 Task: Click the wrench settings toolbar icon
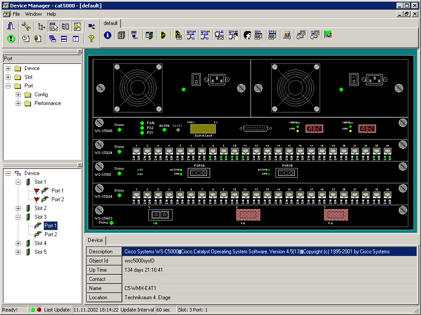[26, 26]
